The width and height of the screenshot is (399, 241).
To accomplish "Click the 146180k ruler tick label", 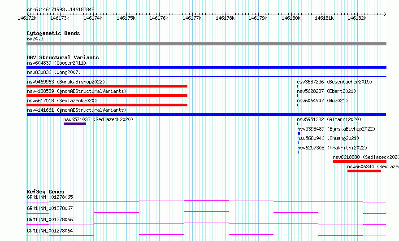I will coord(291,18).
